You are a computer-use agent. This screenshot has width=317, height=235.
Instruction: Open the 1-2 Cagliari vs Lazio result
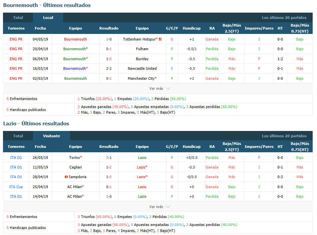[109, 167]
